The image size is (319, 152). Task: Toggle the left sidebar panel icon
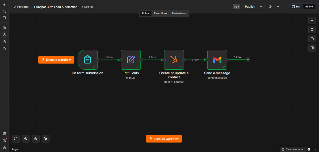point(4,18)
